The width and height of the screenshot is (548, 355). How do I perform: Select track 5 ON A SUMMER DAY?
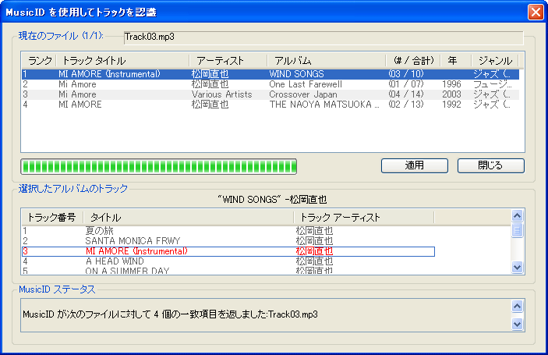tap(228, 271)
